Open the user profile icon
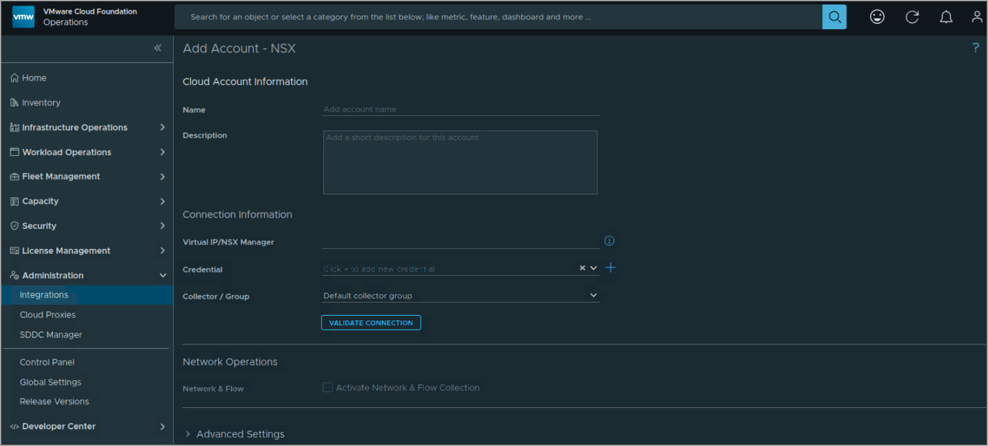 click(x=977, y=17)
